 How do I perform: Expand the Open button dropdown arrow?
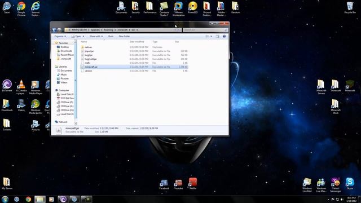83,36
